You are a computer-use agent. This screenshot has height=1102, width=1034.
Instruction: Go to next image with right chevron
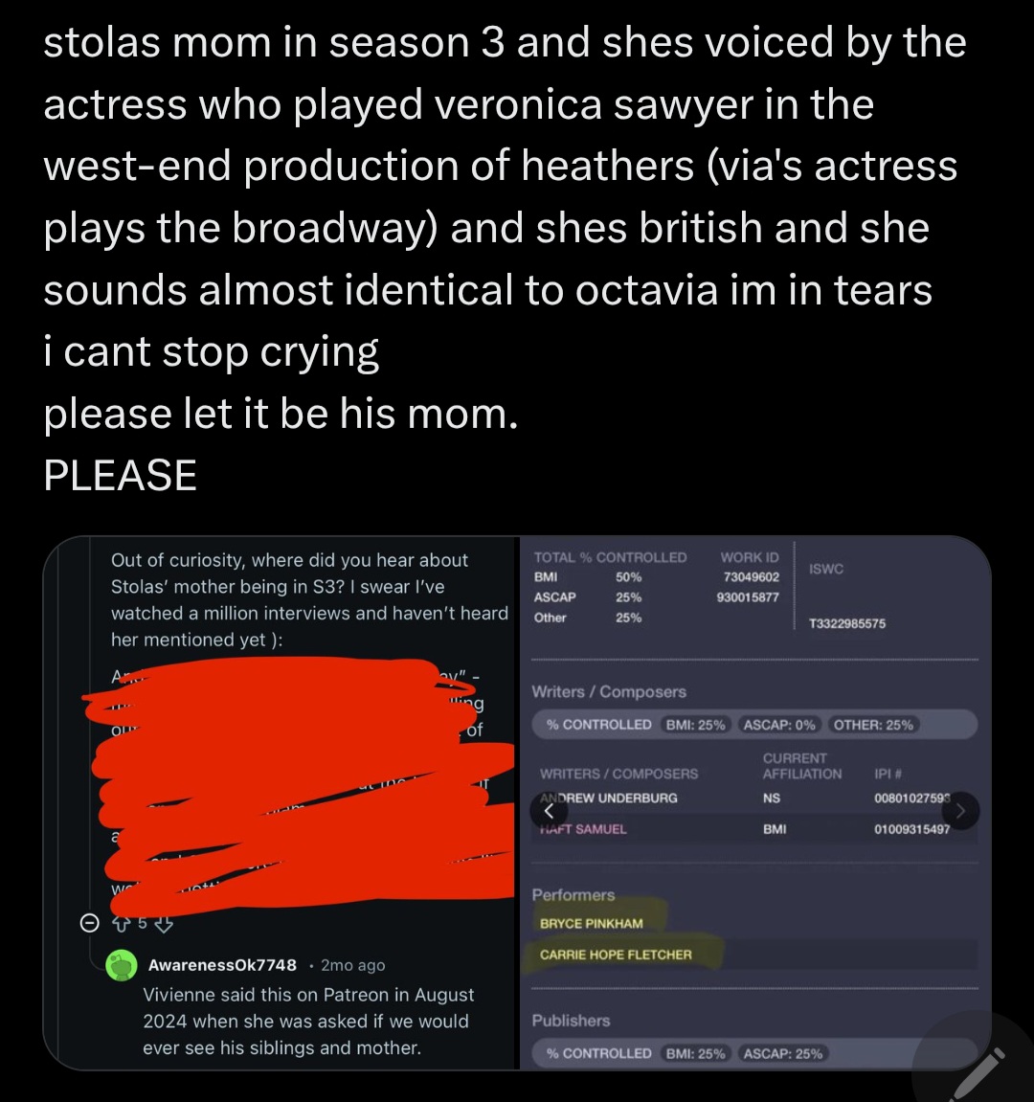point(961,811)
